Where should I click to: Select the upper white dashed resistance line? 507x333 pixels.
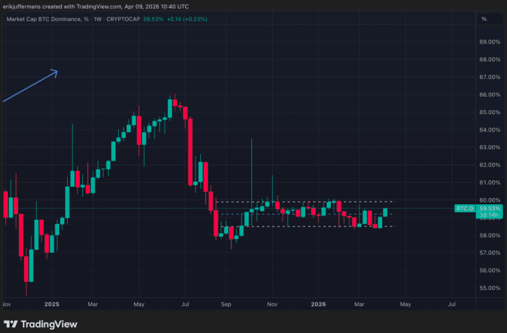tap(306, 201)
